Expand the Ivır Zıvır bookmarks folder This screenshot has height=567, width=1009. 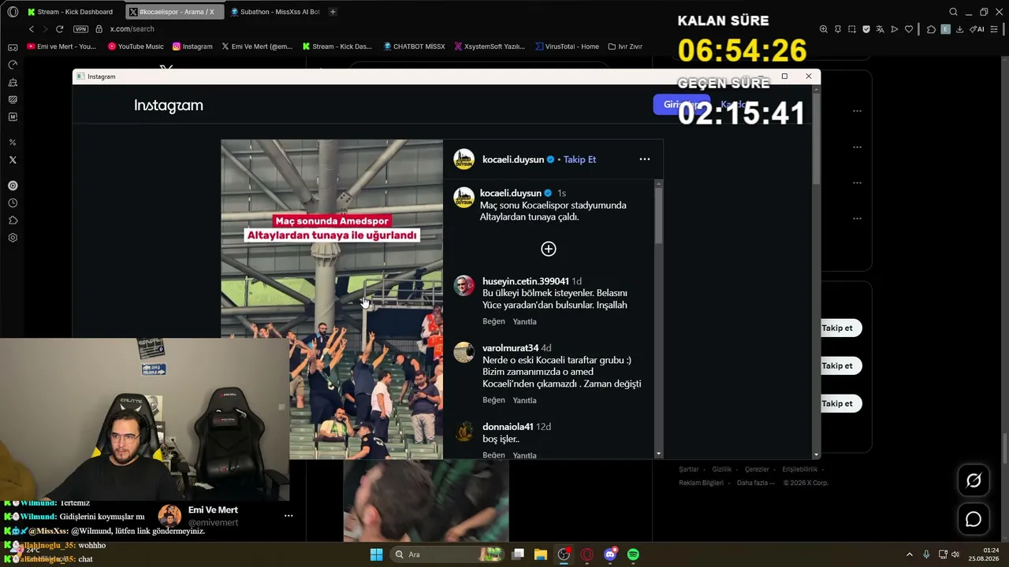(625, 46)
